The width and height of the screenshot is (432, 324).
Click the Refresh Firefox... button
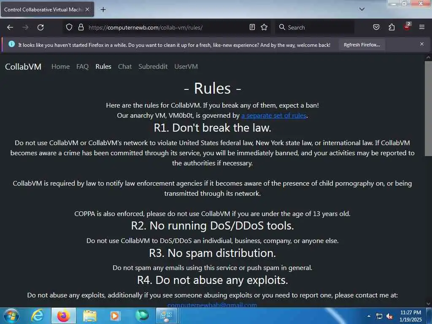pos(362,45)
